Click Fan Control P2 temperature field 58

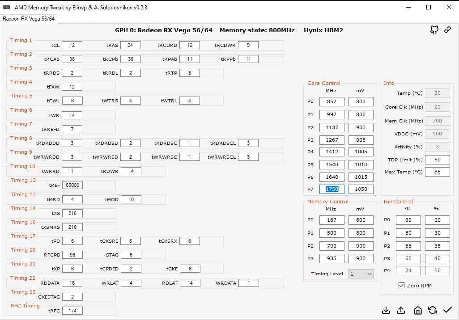[408, 246]
